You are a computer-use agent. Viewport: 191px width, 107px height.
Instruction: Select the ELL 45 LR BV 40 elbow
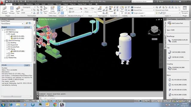point(177,80)
